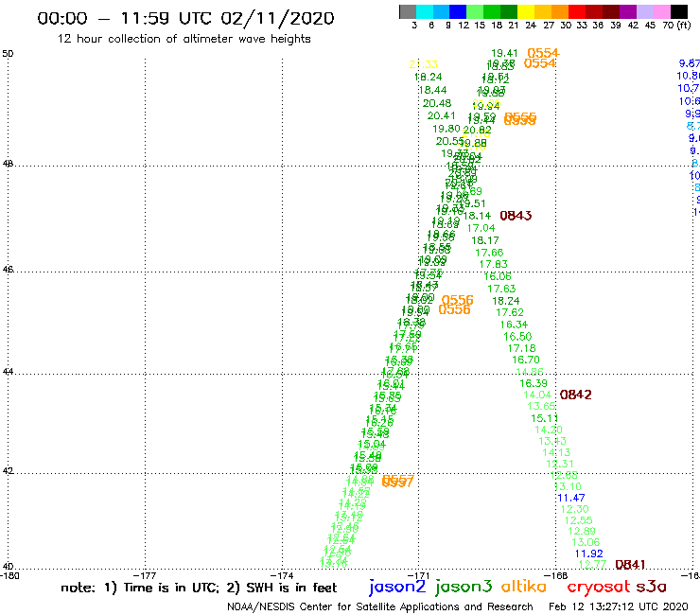Click the 13.06 wave height reading
700x615 pixels.
586,543
